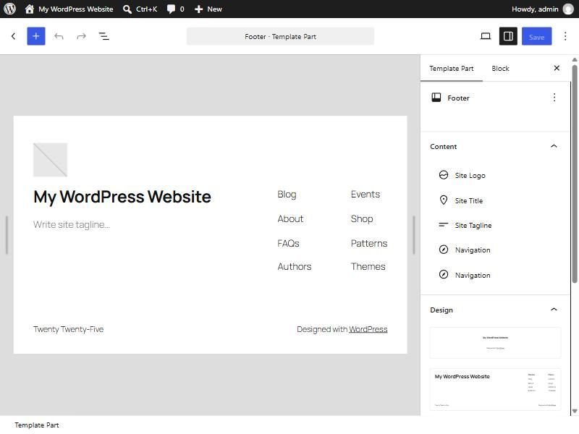Click the Events navigation link
This screenshot has height=434, width=579.
(365, 195)
